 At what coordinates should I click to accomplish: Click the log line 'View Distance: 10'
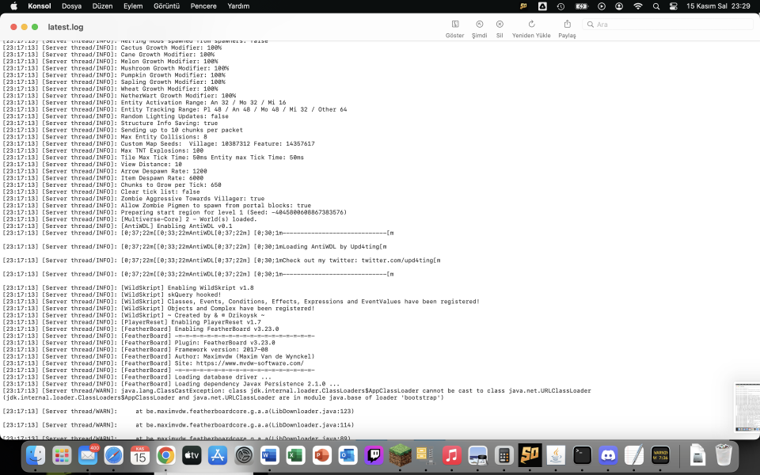coord(92,165)
